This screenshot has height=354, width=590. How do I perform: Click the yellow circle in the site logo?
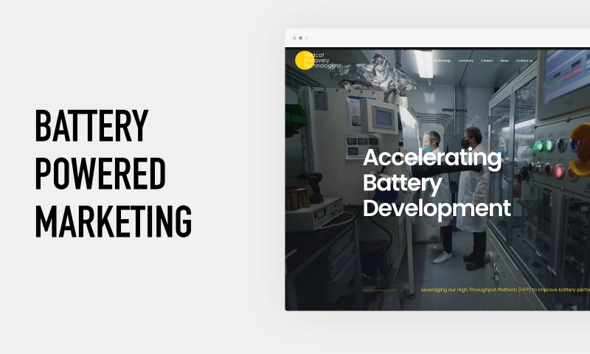tap(302, 60)
